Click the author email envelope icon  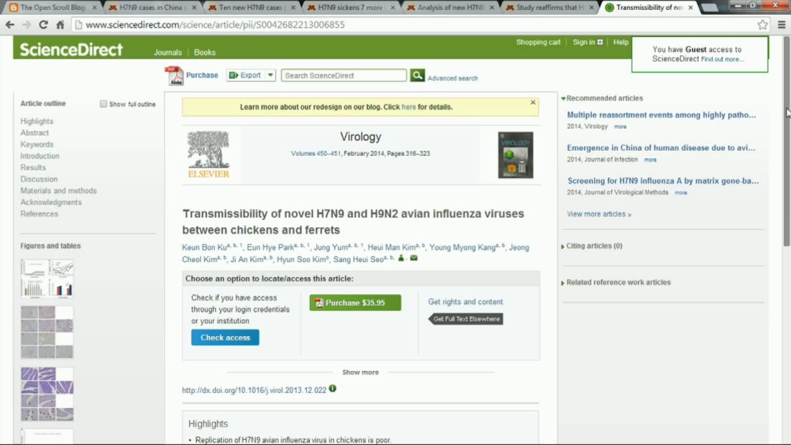tap(413, 258)
